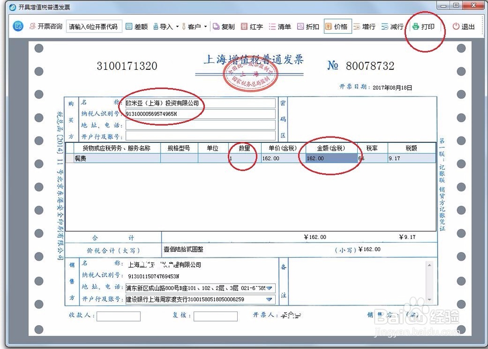The width and height of the screenshot is (488, 349).
Task: Click the highlighted 金额 cell 162.00
Action: click(331, 158)
